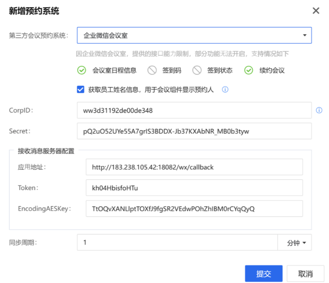Image resolution: width=329 pixels, height=283 pixels.
Task: Click the disabled icon beside 签到状态
Action: click(197, 71)
